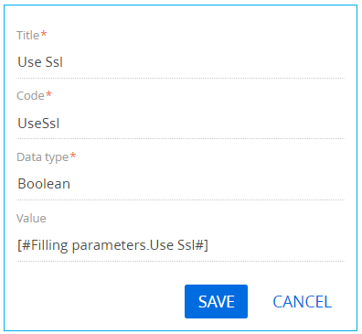Click the "Value" field label
362x334 pixels.
click(31, 219)
